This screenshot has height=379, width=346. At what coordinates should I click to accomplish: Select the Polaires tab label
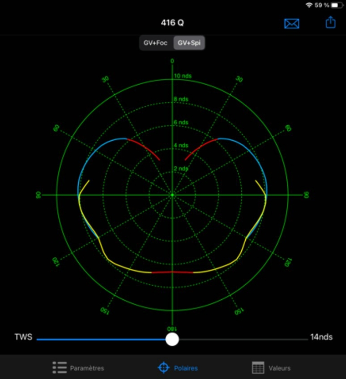[186, 368]
